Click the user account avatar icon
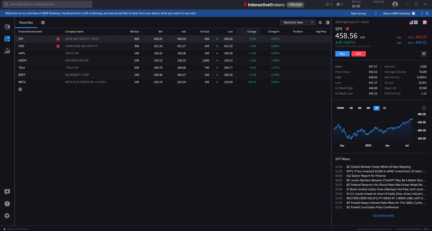This screenshot has width=432, height=231. tap(395, 4)
